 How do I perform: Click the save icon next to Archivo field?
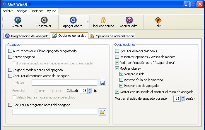click(x=102, y=82)
